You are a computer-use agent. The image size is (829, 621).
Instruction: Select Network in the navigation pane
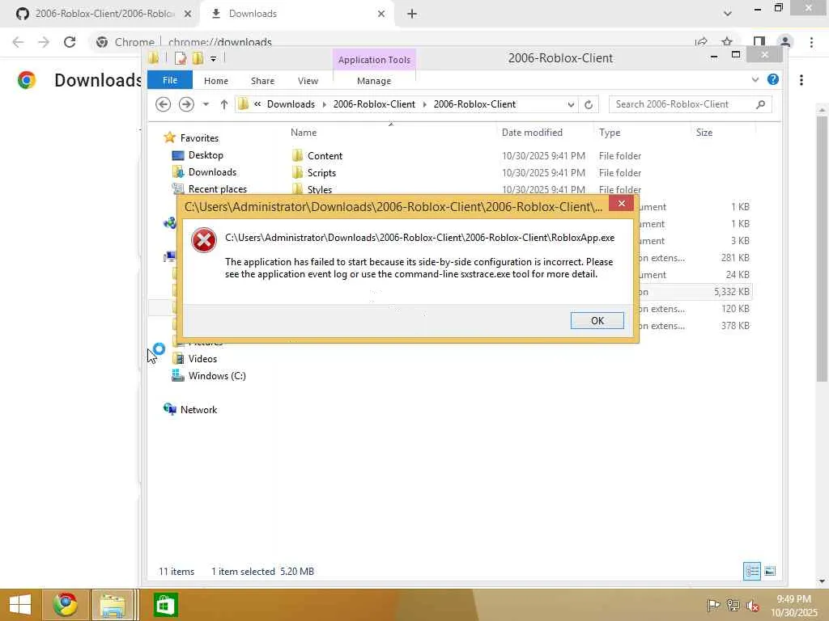point(198,409)
